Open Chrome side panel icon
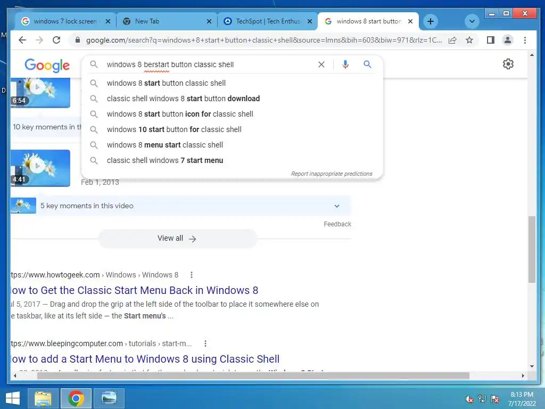This screenshot has width=545, height=409. click(490, 40)
